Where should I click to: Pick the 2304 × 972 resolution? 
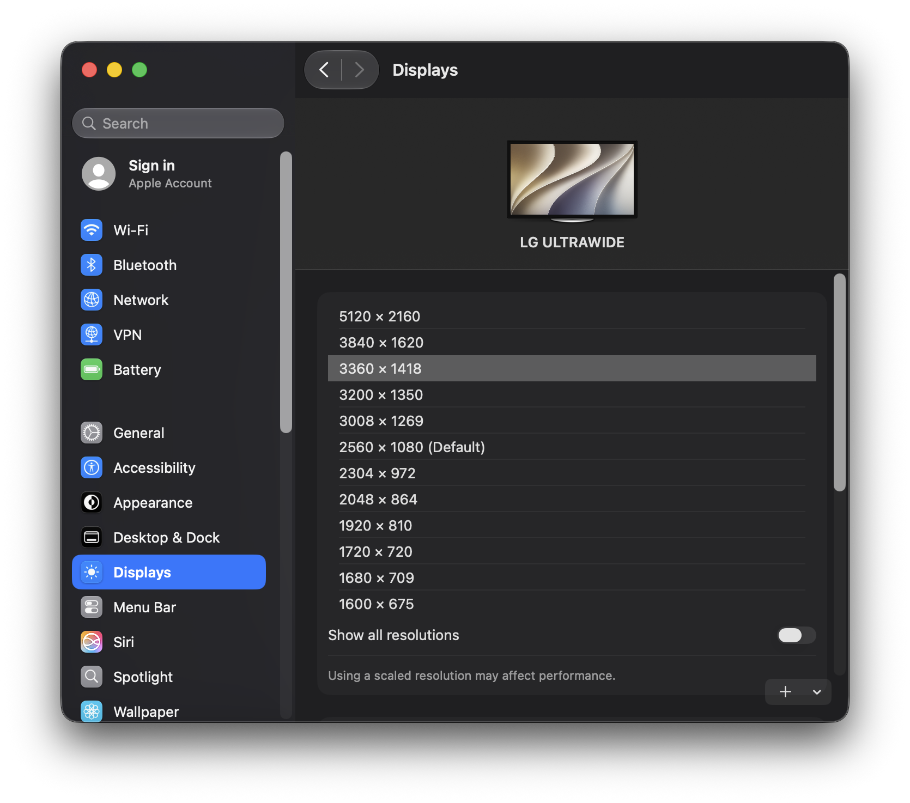[572, 473]
